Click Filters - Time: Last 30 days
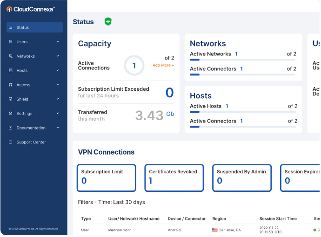This screenshot has height=237, width=321. tap(111, 202)
